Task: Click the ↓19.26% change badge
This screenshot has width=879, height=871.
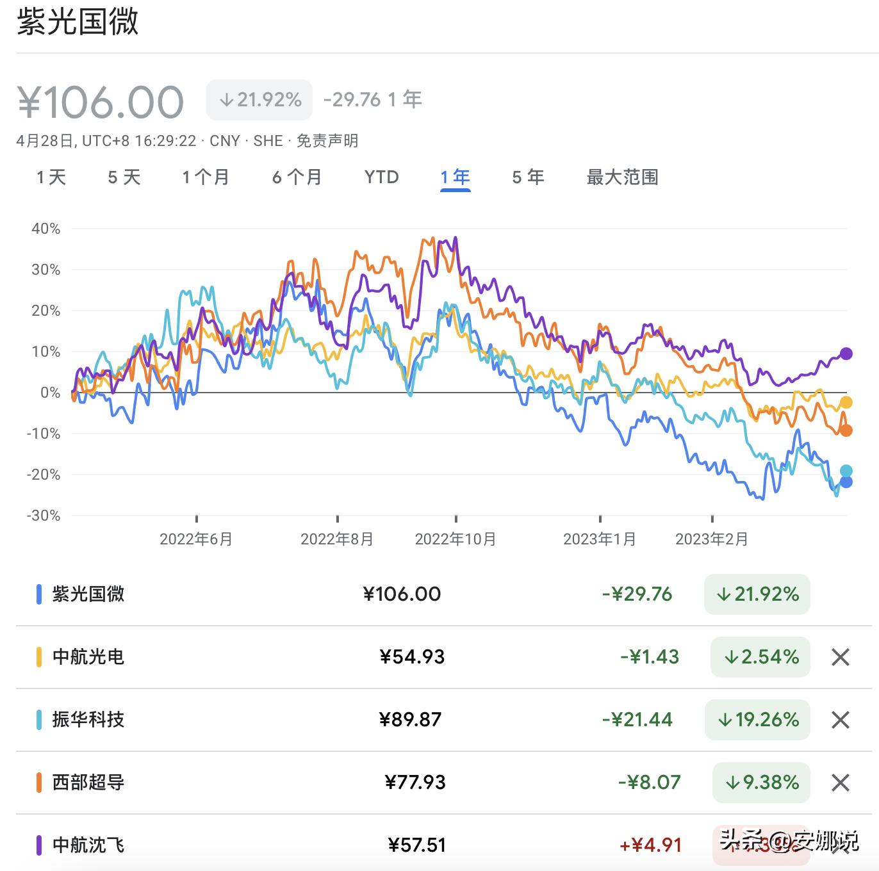Action: (x=757, y=720)
